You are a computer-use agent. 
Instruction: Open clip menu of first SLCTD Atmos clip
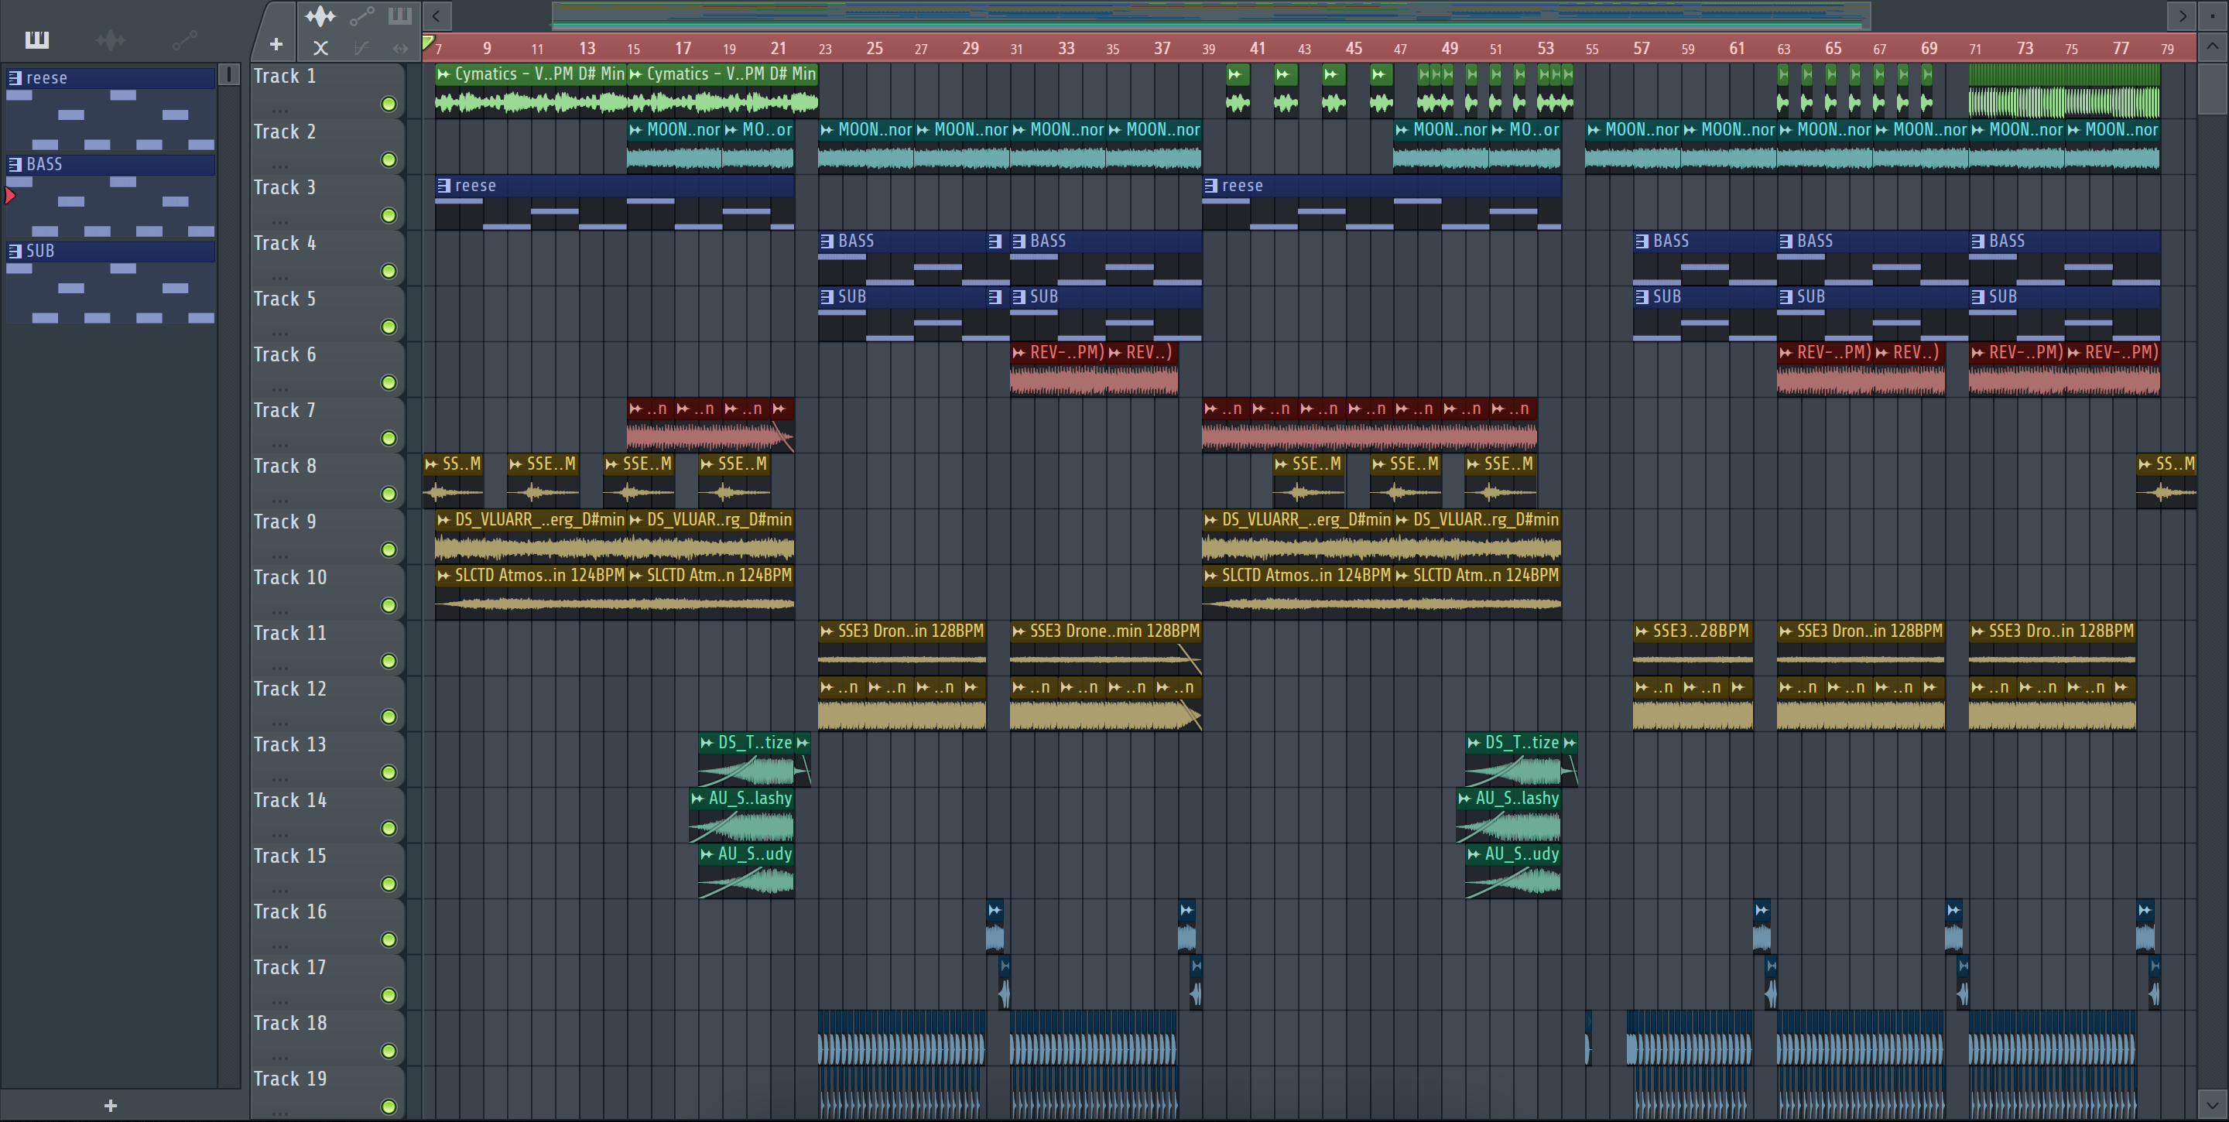[x=444, y=575]
